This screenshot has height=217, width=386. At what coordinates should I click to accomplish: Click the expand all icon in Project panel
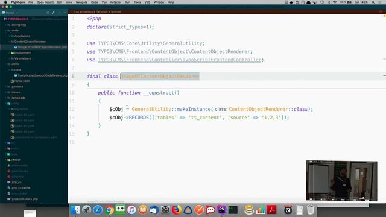point(53,13)
